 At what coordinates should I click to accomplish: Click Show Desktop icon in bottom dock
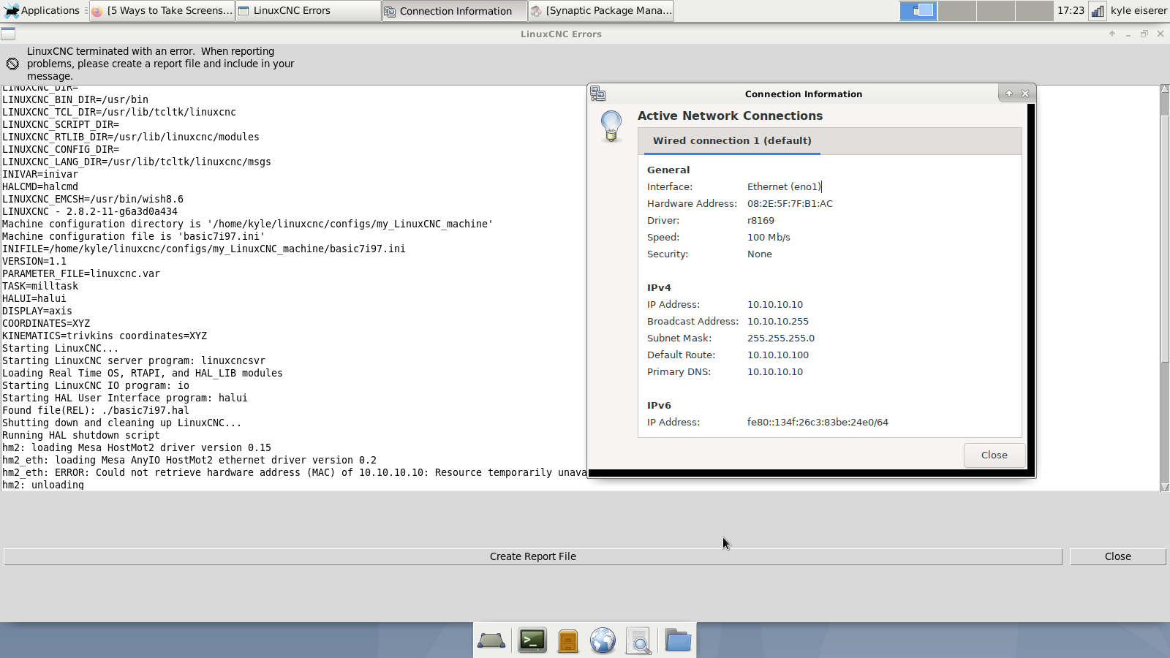click(x=491, y=641)
